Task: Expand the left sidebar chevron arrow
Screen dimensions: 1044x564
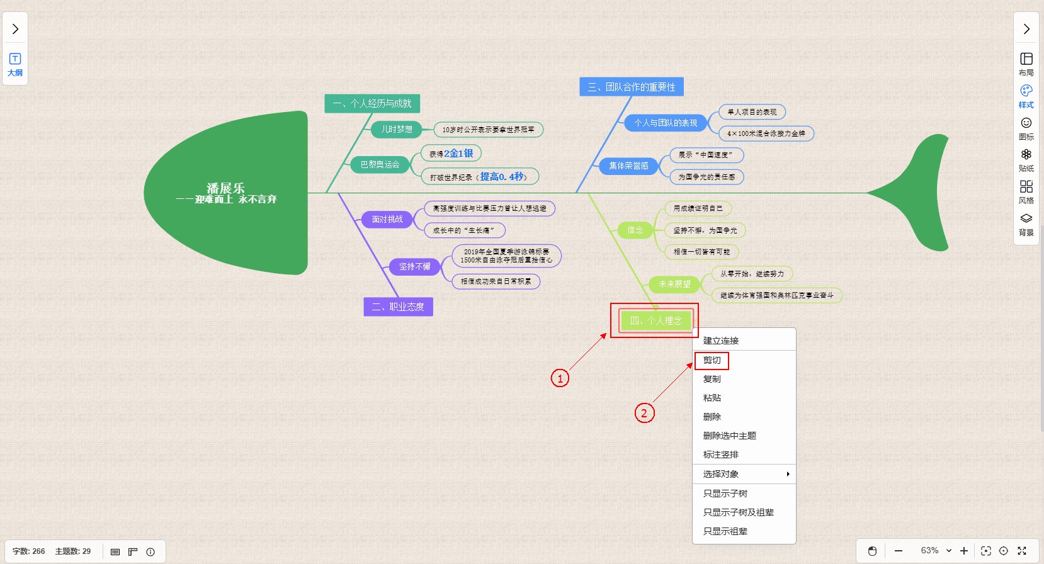Action: pyautogui.click(x=15, y=29)
